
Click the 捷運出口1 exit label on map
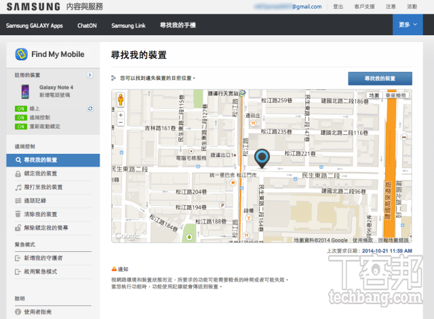click(x=222, y=155)
